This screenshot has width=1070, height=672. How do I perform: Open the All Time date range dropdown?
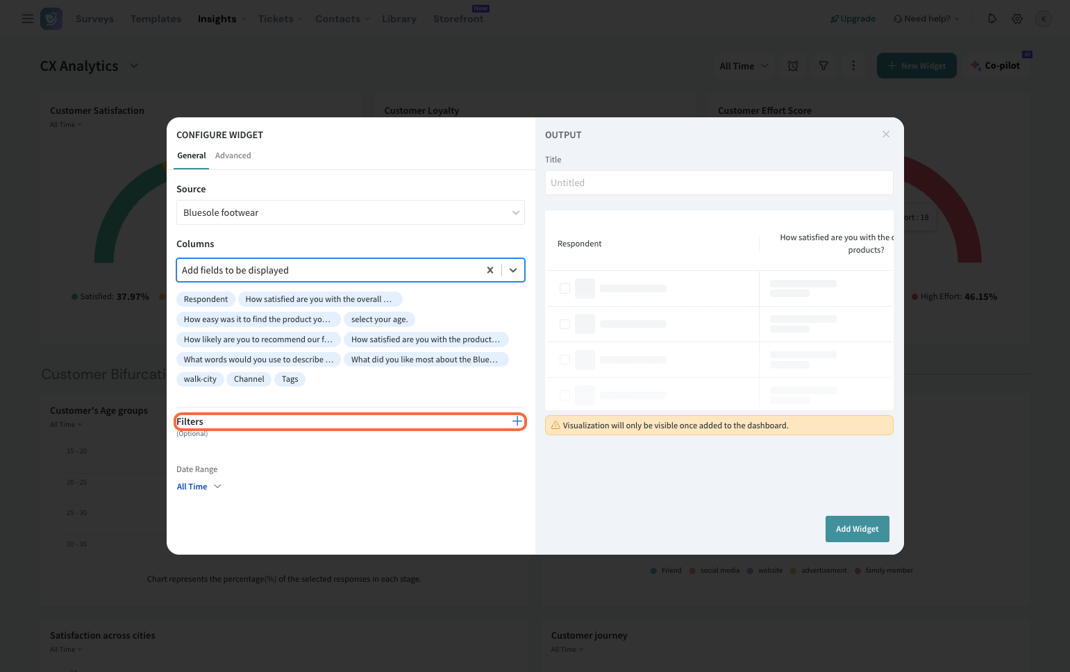pyautogui.click(x=199, y=487)
